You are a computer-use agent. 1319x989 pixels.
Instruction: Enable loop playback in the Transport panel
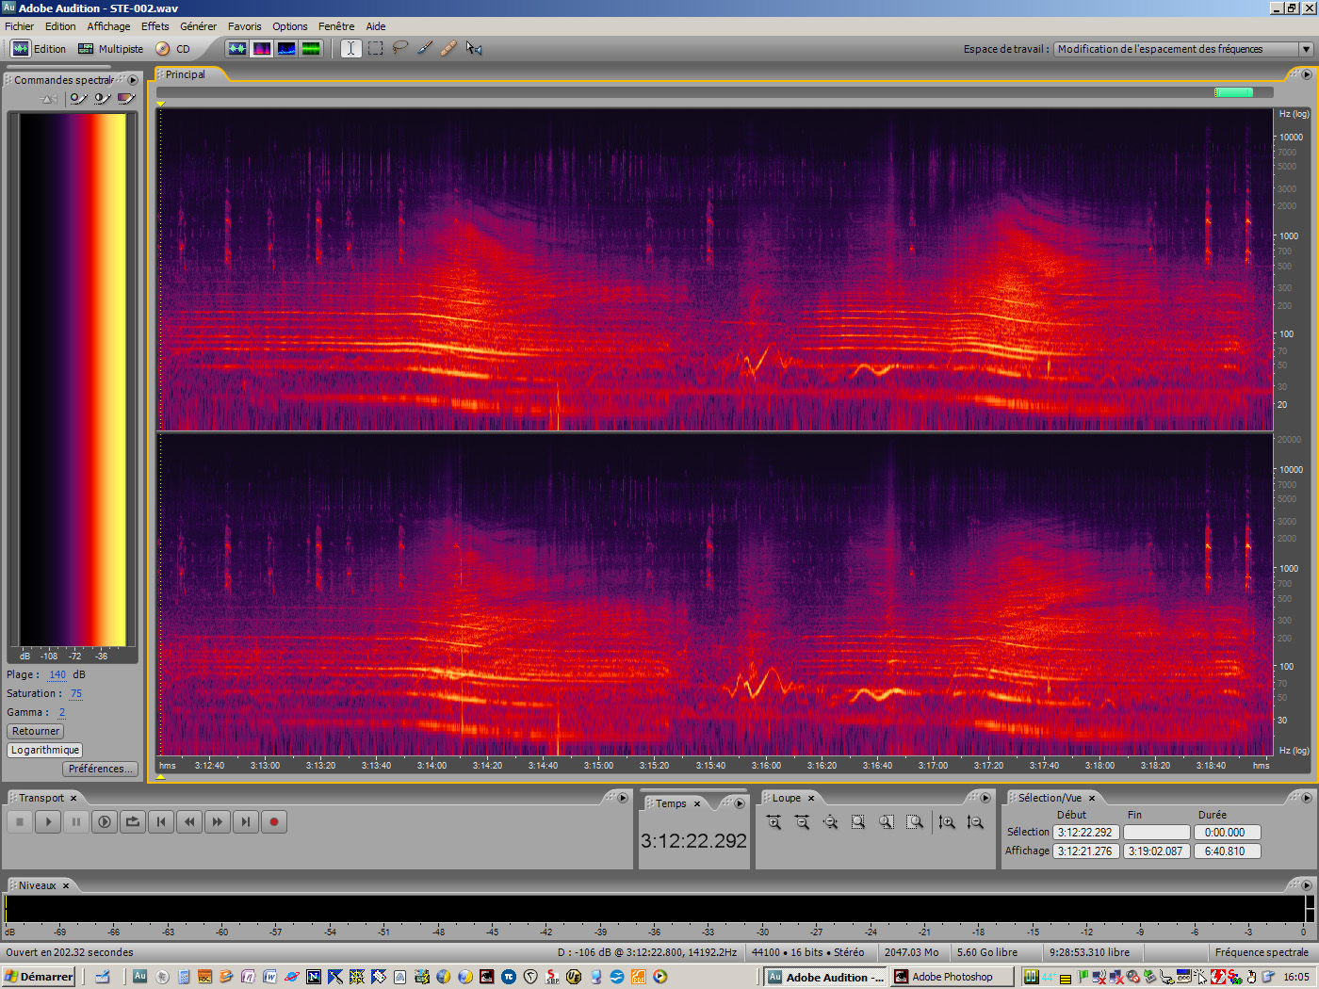(x=133, y=821)
